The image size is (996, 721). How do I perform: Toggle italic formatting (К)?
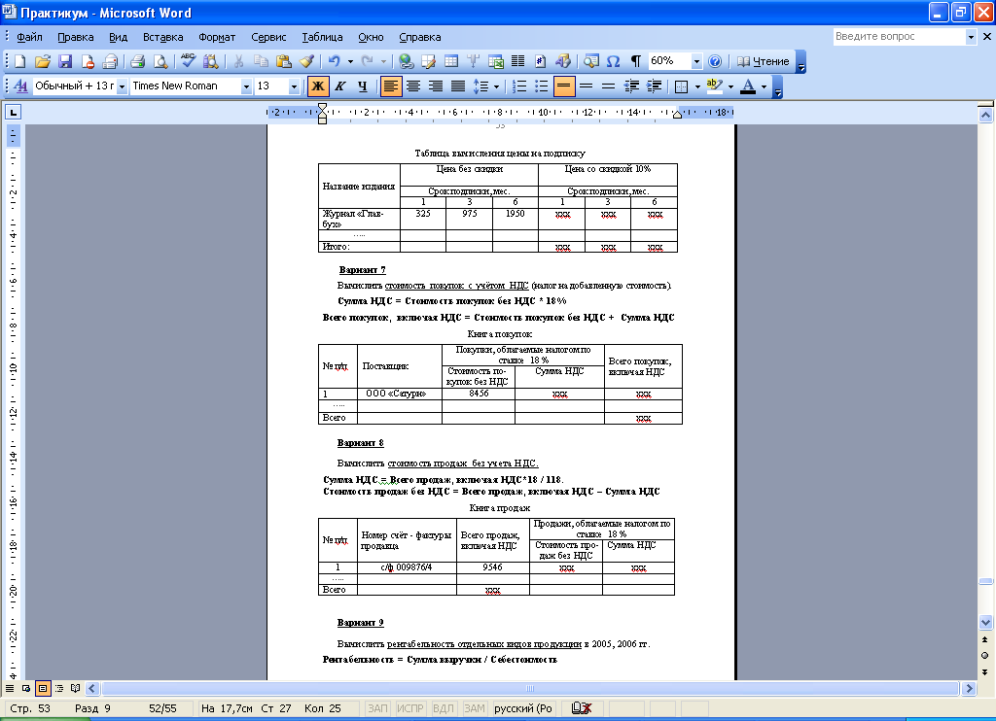[x=339, y=86]
